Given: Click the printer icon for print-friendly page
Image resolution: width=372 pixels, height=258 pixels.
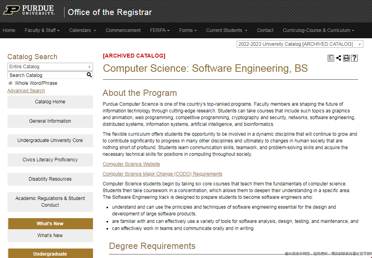Looking at the screenshot, I should click(x=346, y=58).
